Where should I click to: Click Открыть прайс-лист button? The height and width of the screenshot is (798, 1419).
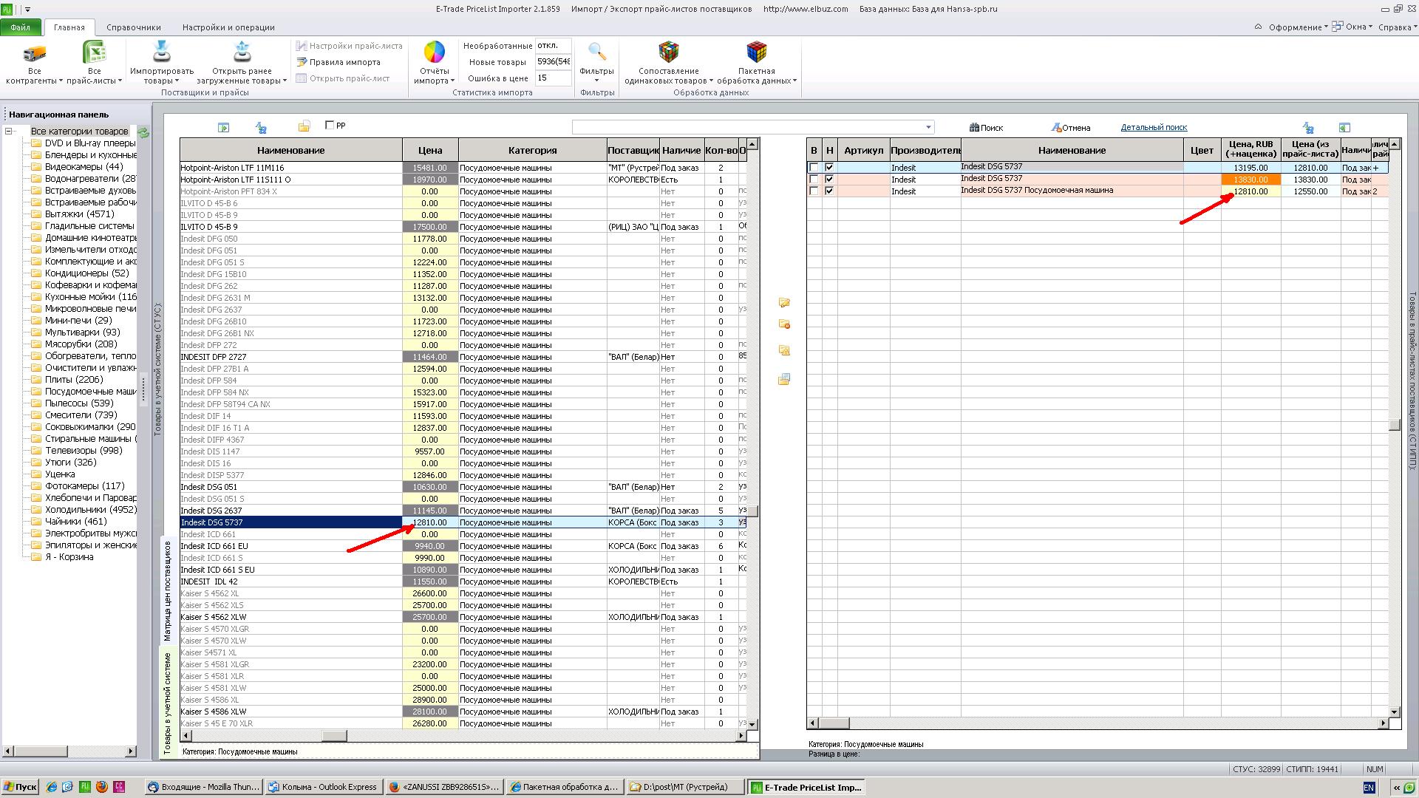click(x=343, y=78)
